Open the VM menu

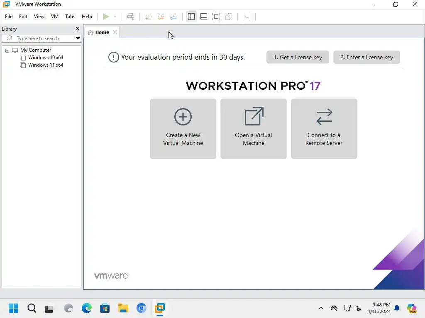click(55, 17)
